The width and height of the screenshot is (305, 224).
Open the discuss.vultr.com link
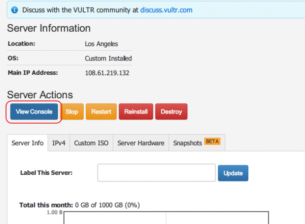[x=166, y=10]
